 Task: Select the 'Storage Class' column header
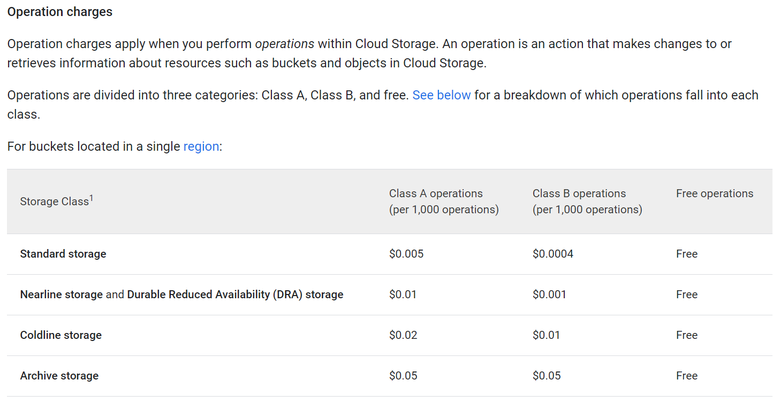point(57,201)
